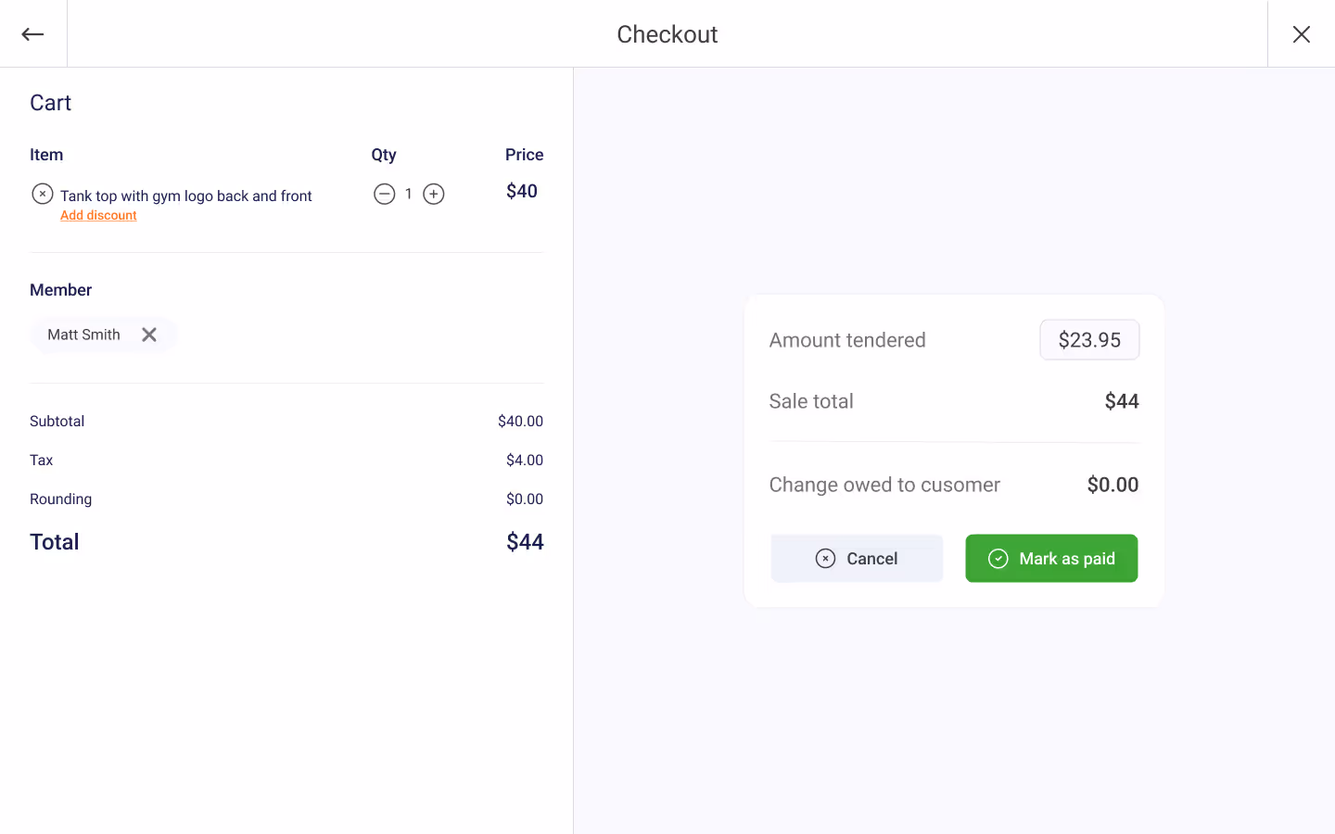Remove the Tank top item from cart
Image resolution: width=1335 pixels, height=834 pixels.
pyautogui.click(x=42, y=194)
